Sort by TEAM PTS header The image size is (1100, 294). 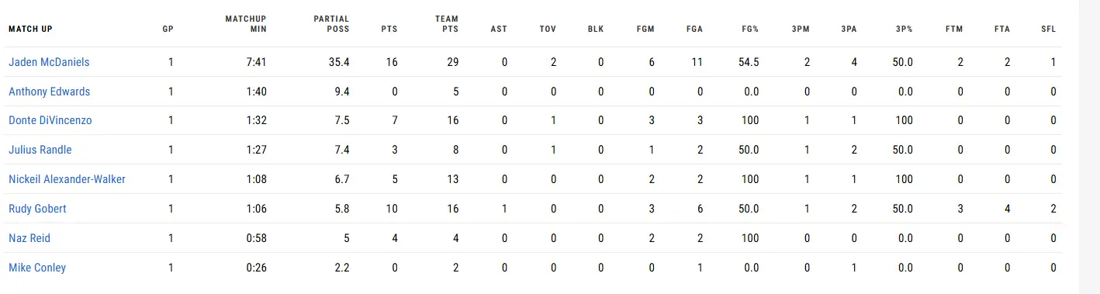tap(448, 24)
